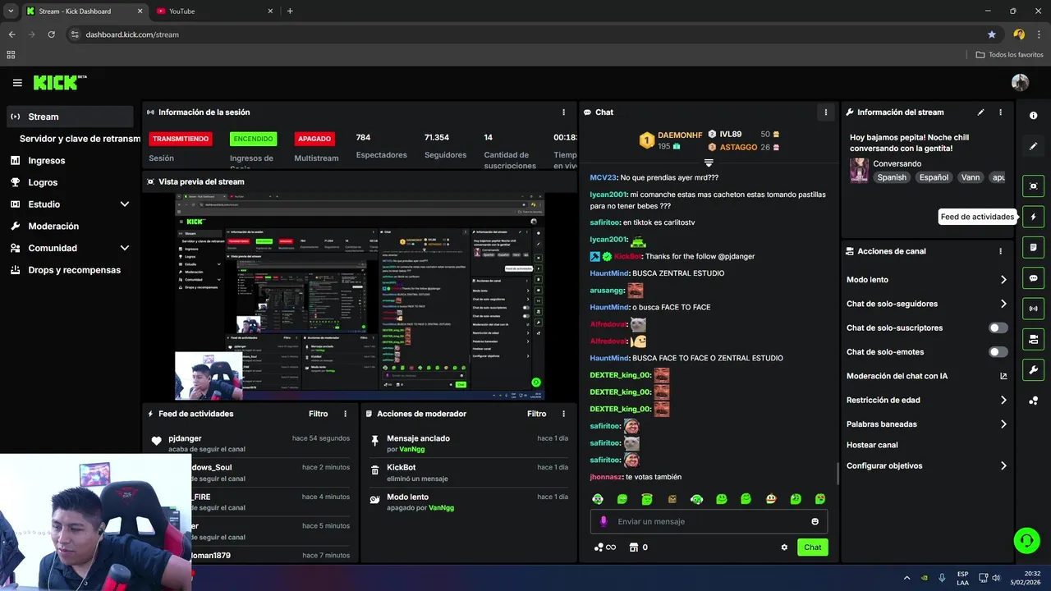Open Acciones de canal options menu
1051x591 pixels.
pos(1000,251)
